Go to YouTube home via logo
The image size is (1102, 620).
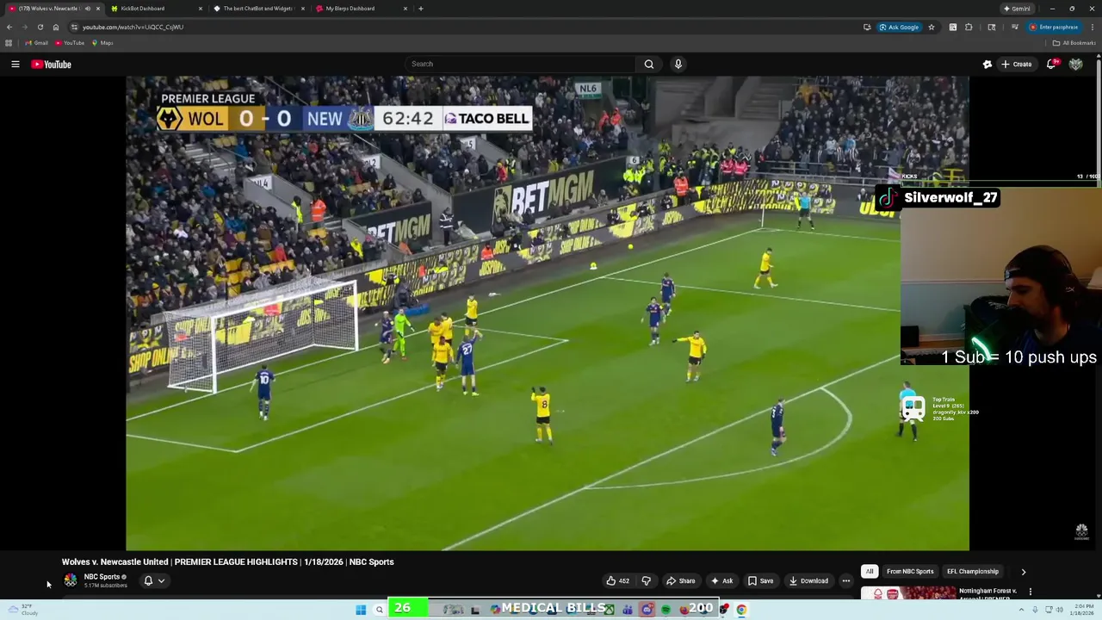(52, 64)
